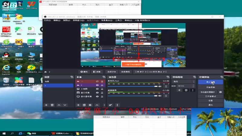Open Sources toolbar three-dot overflow
The height and width of the screenshot is (136, 242).
point(104,105)
